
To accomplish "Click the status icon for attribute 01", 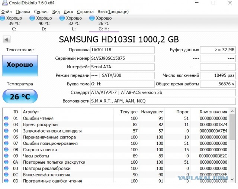I will pyautogui.click(x=6, y=118).
